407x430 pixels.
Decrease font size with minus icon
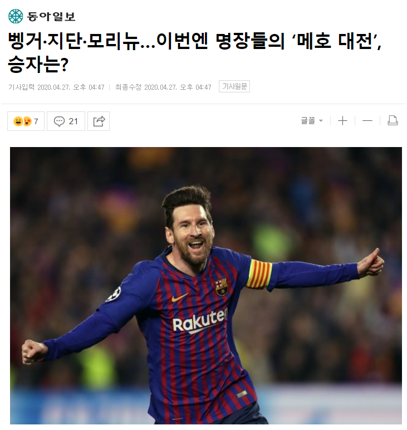point(367,121)
